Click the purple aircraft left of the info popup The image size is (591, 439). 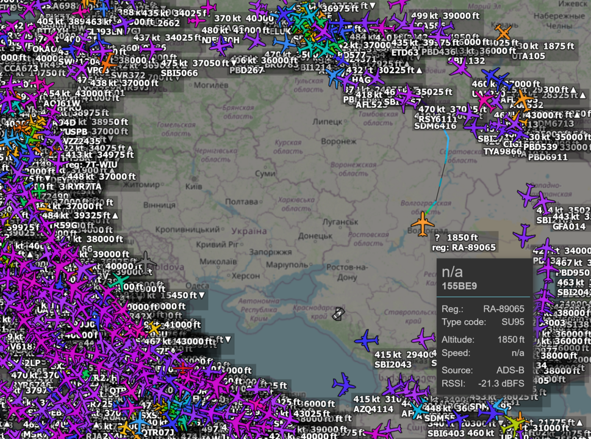[x=423, y=339]
